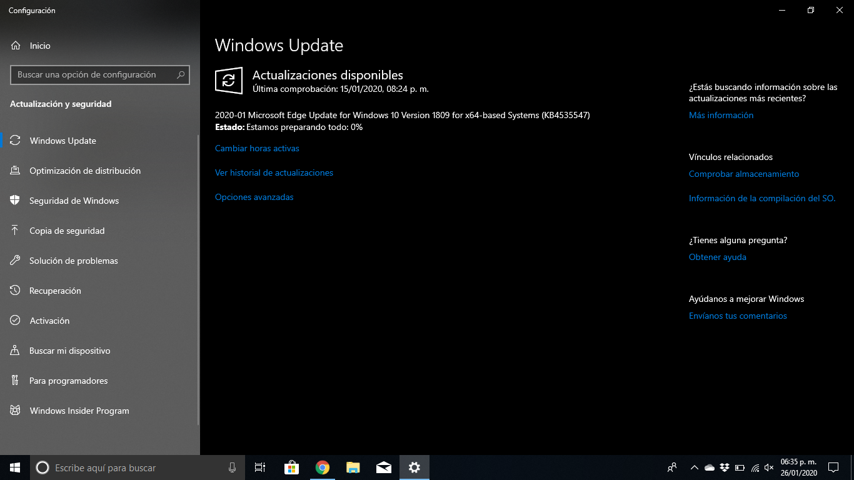This screenshot has width=854, height=480.
Task: Show hidden tray icons chevron
Action: pyautogui.click(x=694, y=467)
